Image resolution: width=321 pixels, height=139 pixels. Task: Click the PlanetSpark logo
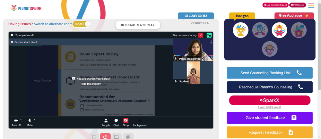(26, 8)
